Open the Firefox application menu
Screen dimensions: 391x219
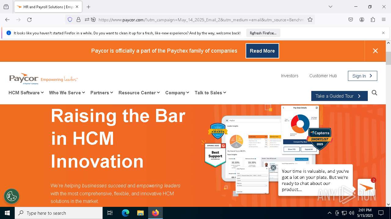[x=384, y=19]
